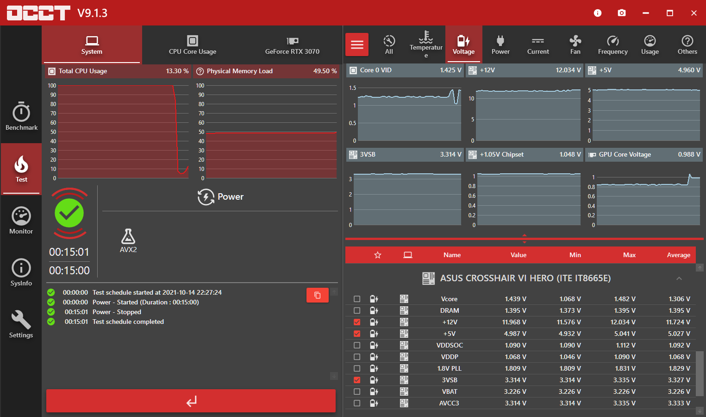Open the SysInfo page
The height and width of the screenshot is (417, 706).
[21, 272]
